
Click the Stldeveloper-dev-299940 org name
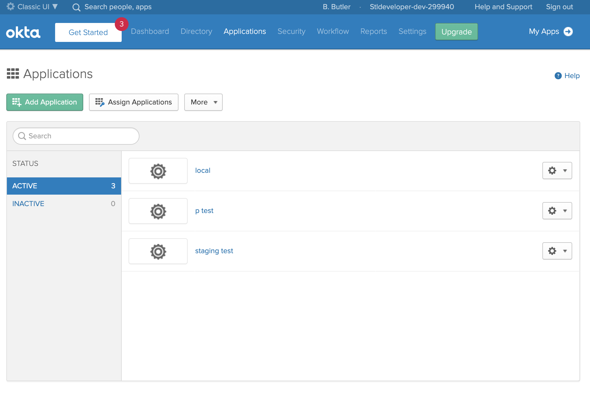point(412,7)
